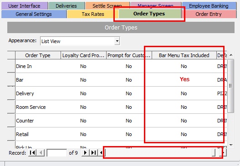Click vertical scrollbar up arrow

[x=231, y=55]
